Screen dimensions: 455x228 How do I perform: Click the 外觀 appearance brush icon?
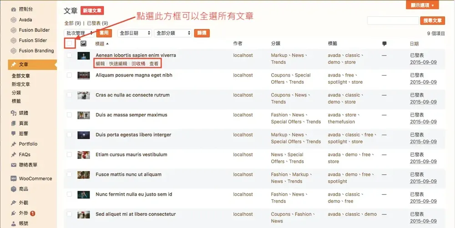13,203
